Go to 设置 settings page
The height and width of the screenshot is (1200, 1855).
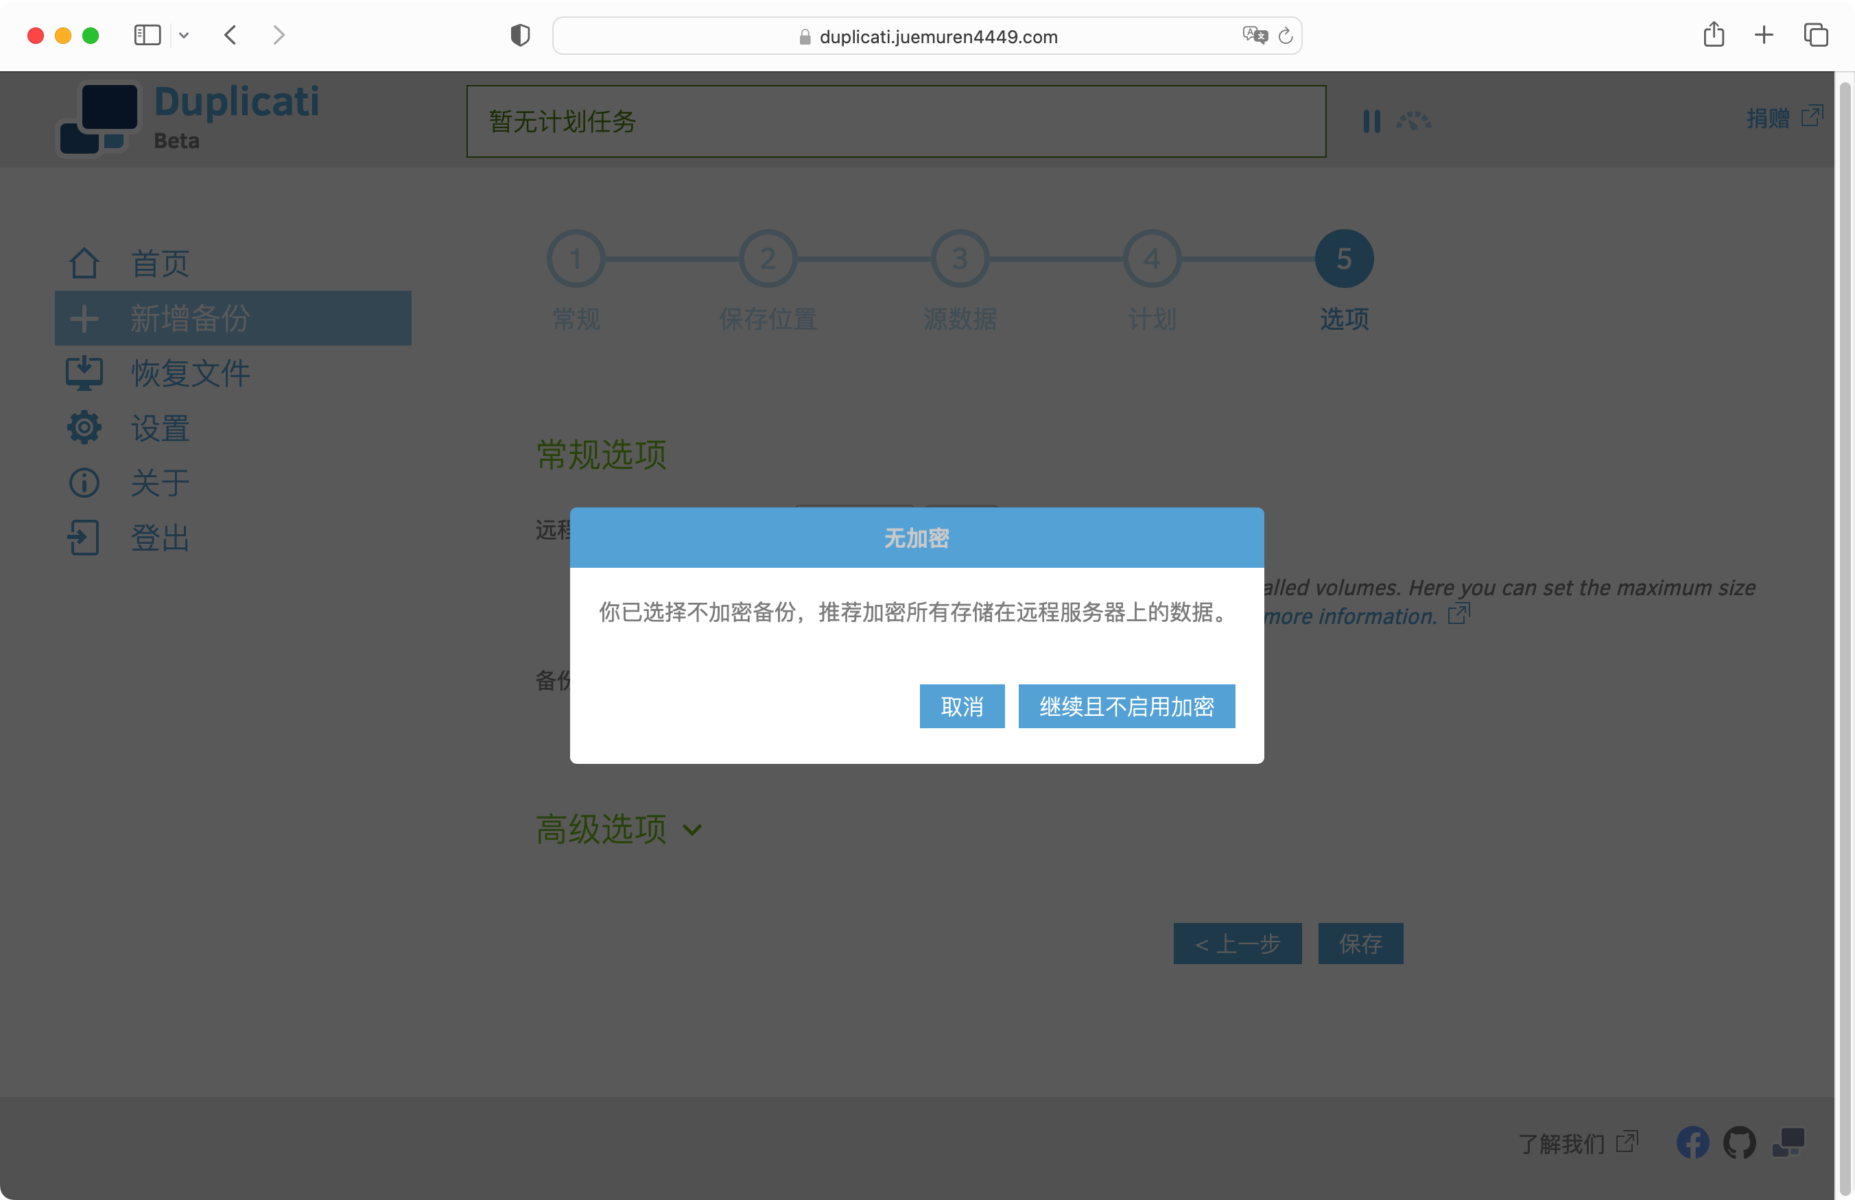(x=160, y=428)
